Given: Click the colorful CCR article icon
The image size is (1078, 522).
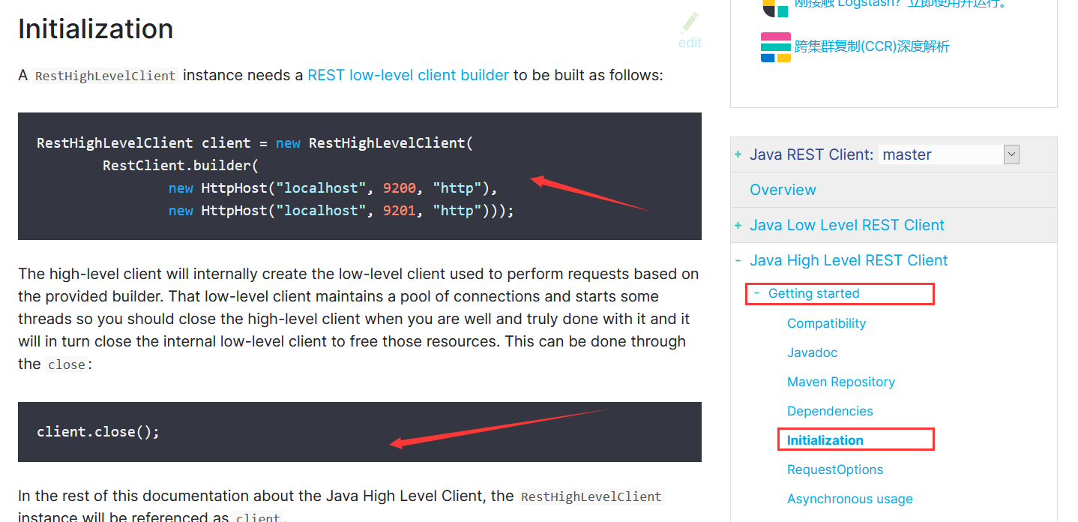Looking at the screenshot, I should pos(775,47).
